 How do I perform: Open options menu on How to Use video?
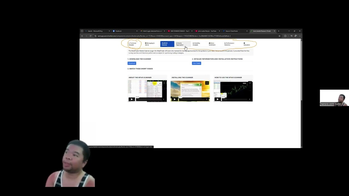click(250, 83)
